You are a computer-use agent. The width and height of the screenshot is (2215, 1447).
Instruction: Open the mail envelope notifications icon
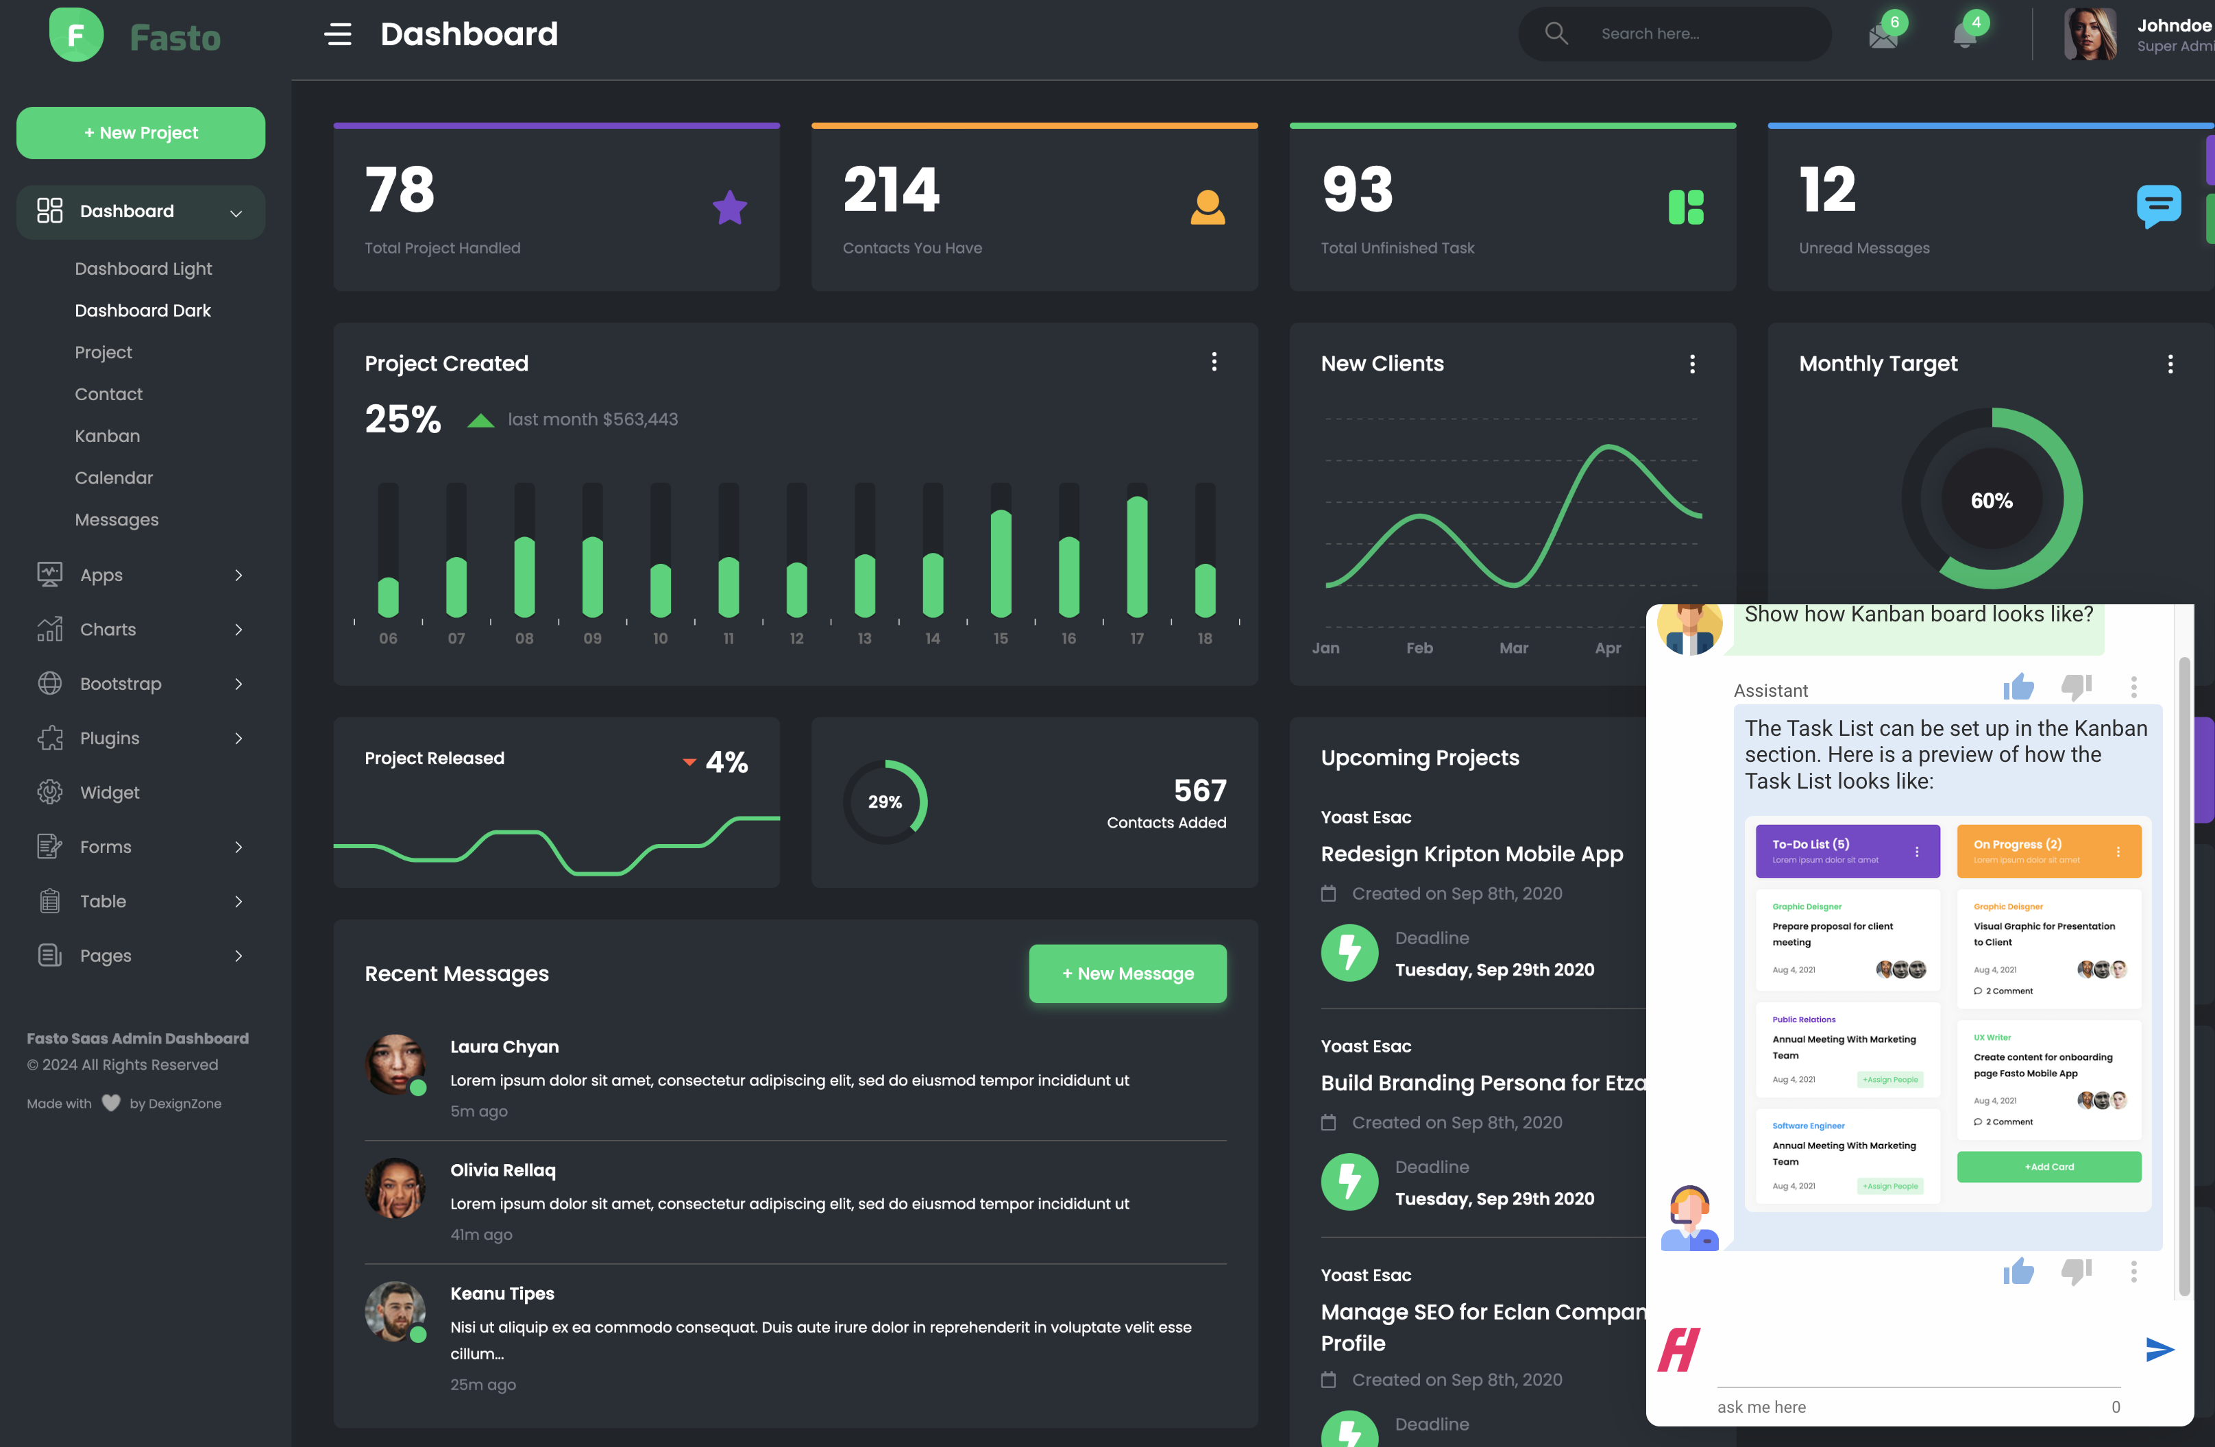(x=1883, y=36)
